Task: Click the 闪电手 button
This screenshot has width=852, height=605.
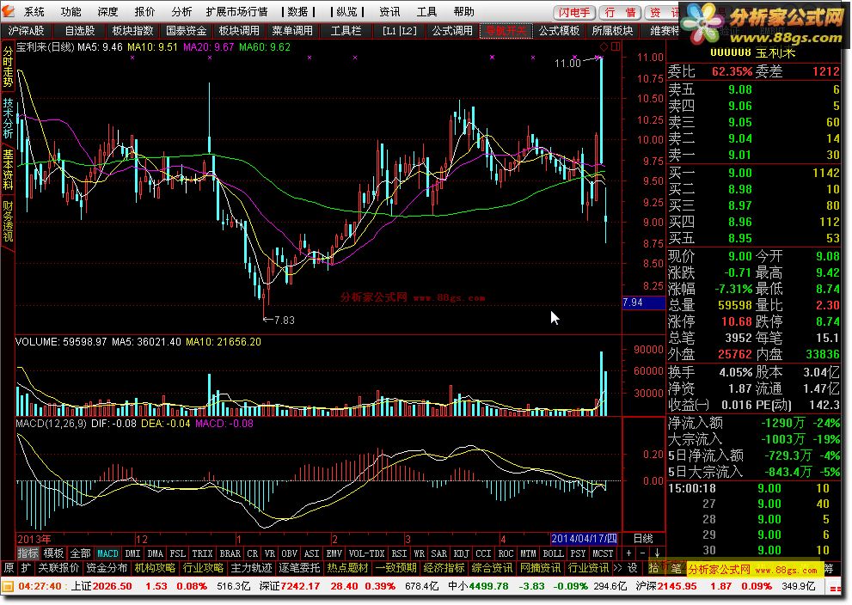Action: point(574,13)
